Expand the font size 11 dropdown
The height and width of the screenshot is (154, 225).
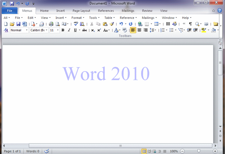point(58,30)
